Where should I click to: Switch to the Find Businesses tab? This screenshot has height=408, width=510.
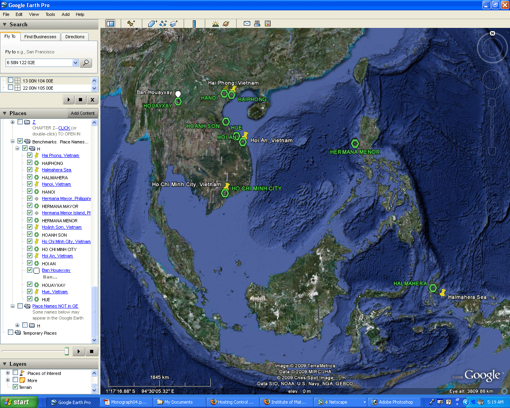coord(40,37)
